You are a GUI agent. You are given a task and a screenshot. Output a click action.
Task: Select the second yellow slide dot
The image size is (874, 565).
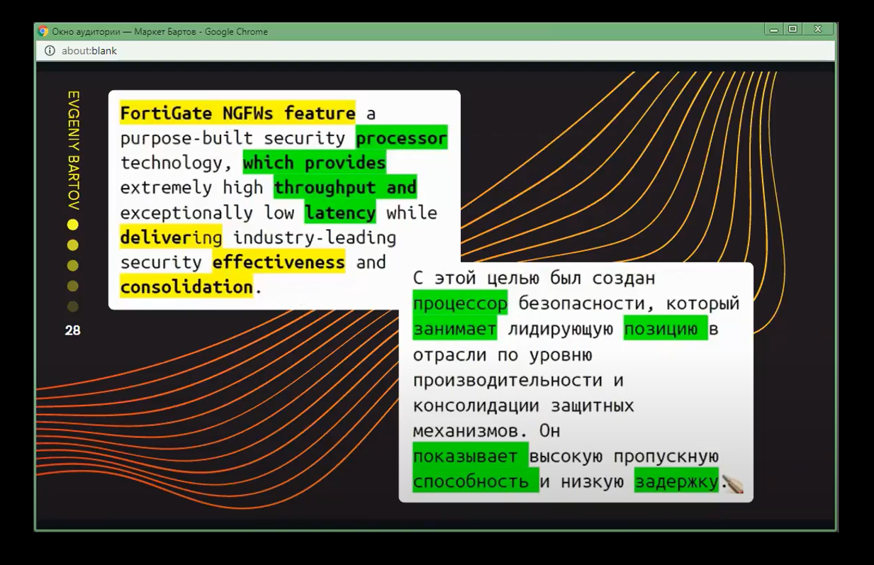click(72, 245)
